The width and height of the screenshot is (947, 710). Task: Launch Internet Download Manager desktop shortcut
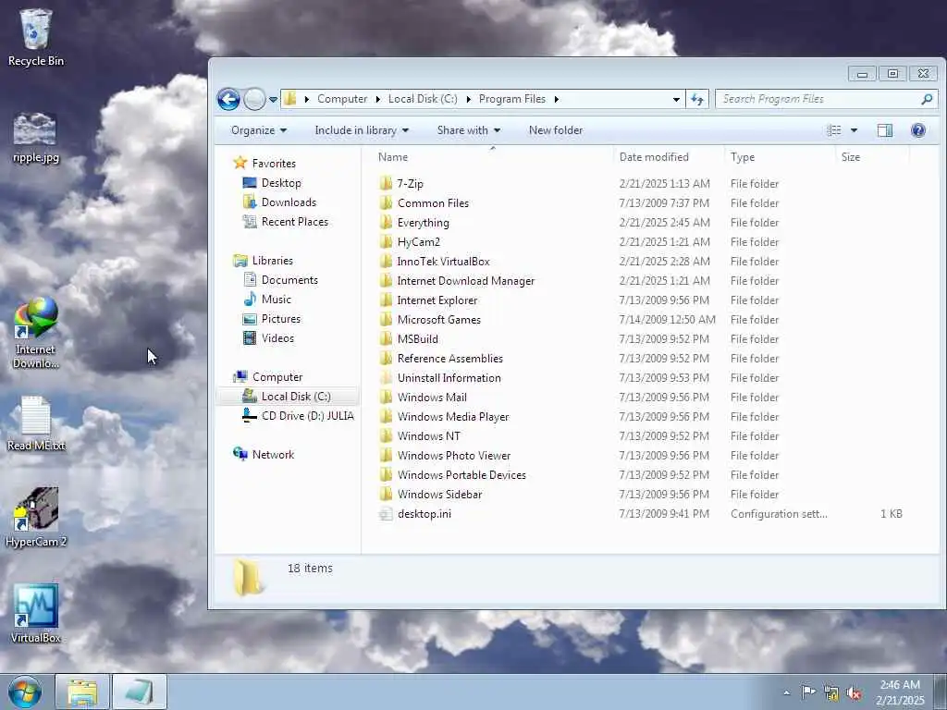(36, 333)
